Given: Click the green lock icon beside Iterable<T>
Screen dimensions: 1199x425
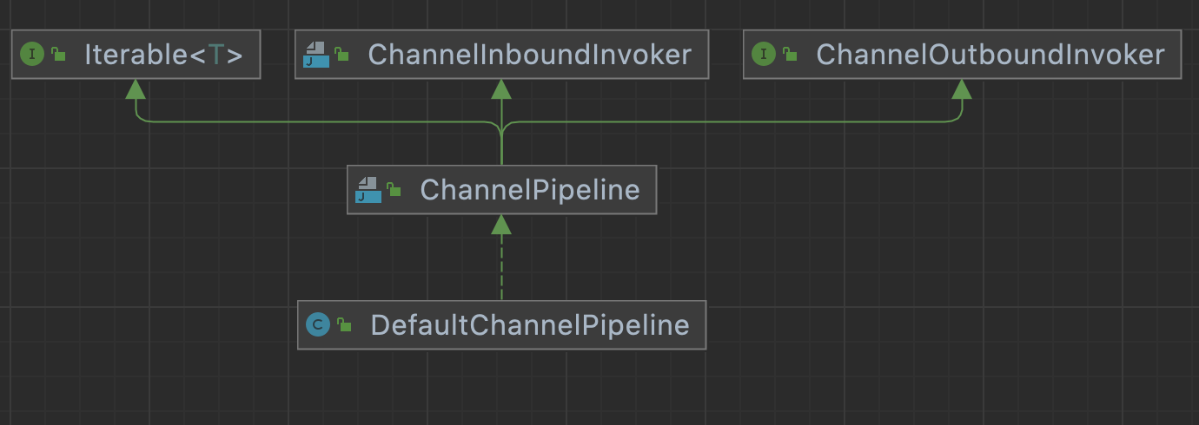Looking at the screenshot, I should pyautogui.click(x=58, y=56).
